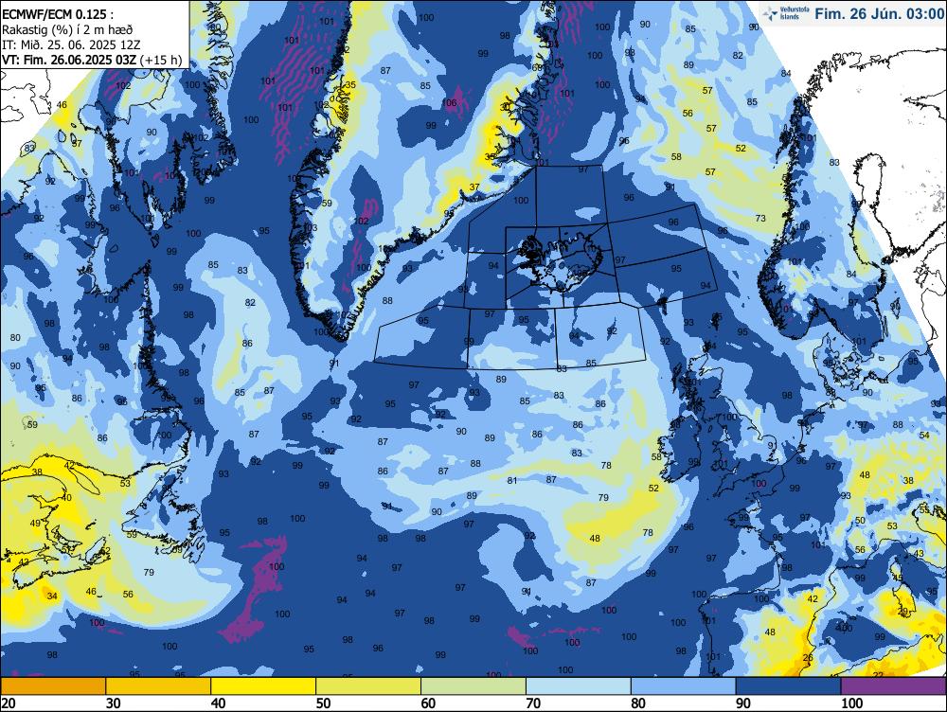The image size is (947, 712).
Task: Select the orange 20–30 legend swatch
Action: point(53,686)
